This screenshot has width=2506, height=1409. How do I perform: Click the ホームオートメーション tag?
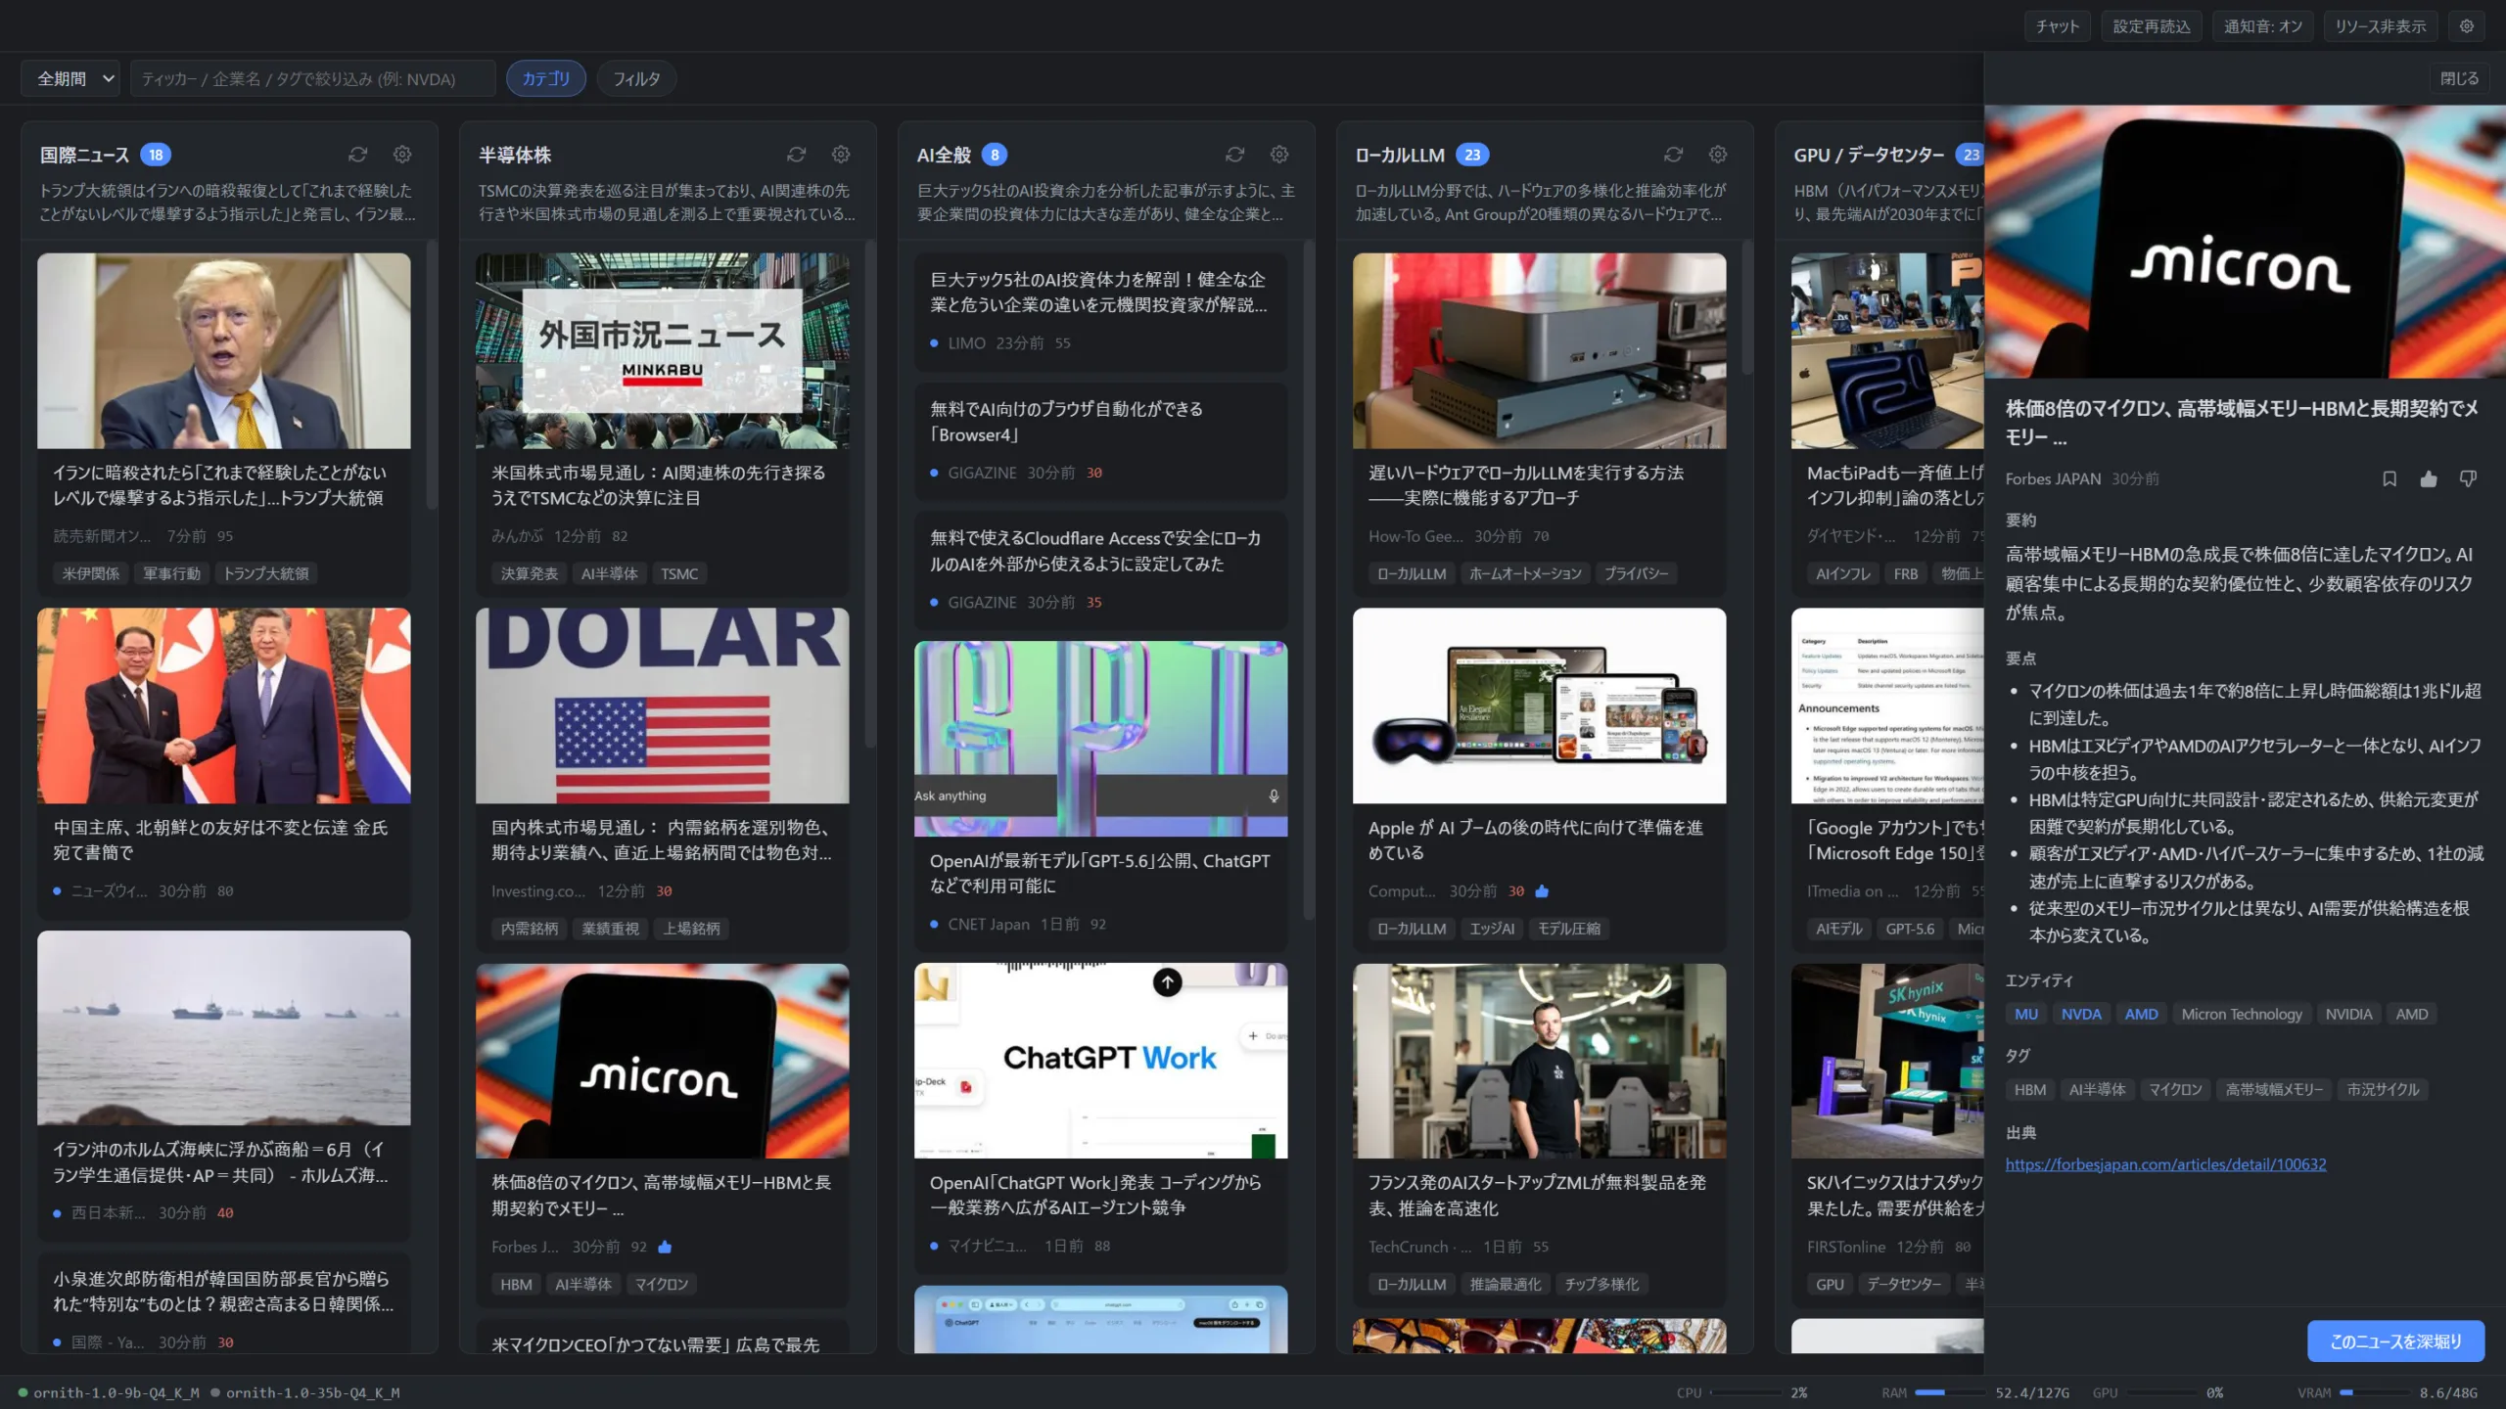click(x=1525, y=574)
